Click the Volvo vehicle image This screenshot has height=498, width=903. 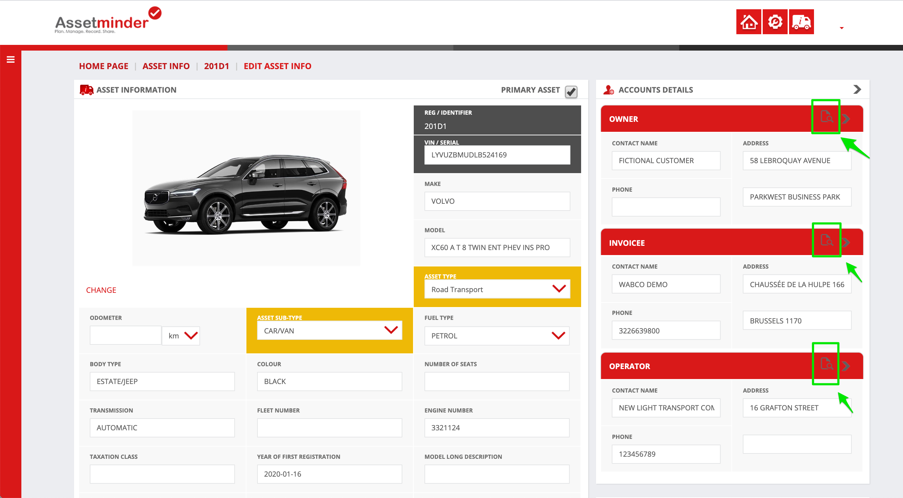(246, 188)
